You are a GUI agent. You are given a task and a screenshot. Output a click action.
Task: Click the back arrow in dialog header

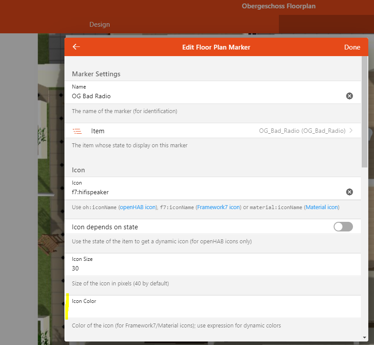click(76, 47)
